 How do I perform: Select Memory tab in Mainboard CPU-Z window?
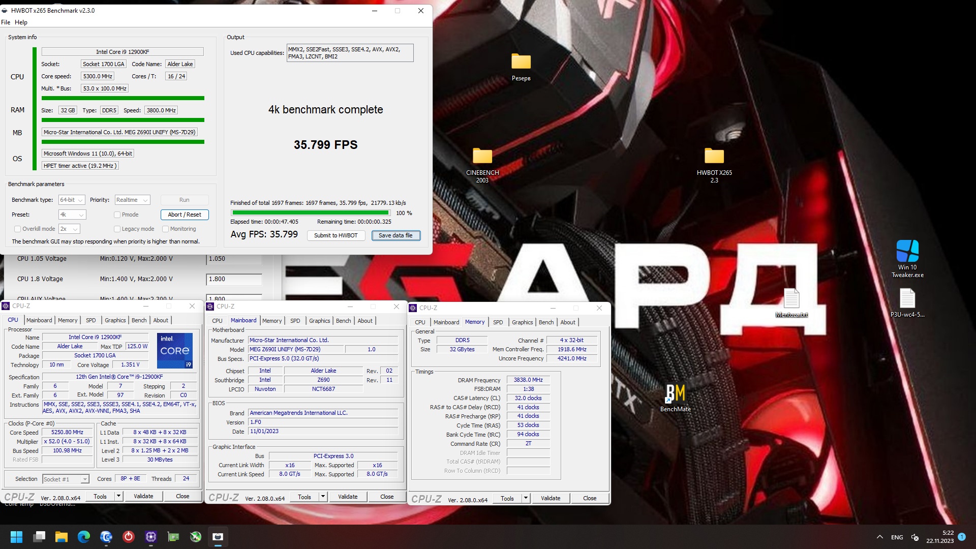point(272,321)
